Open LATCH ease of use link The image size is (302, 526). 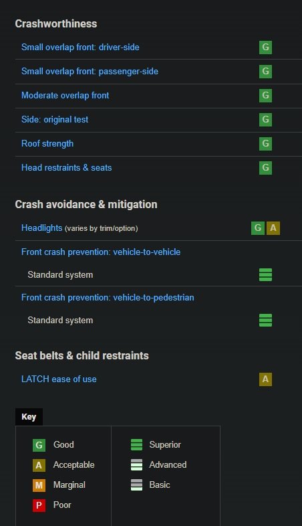(x=59, y=379)
